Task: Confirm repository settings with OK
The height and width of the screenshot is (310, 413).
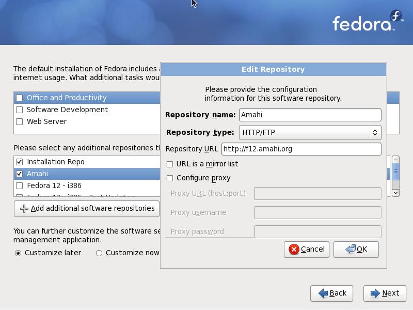Action: click(356, 250)
